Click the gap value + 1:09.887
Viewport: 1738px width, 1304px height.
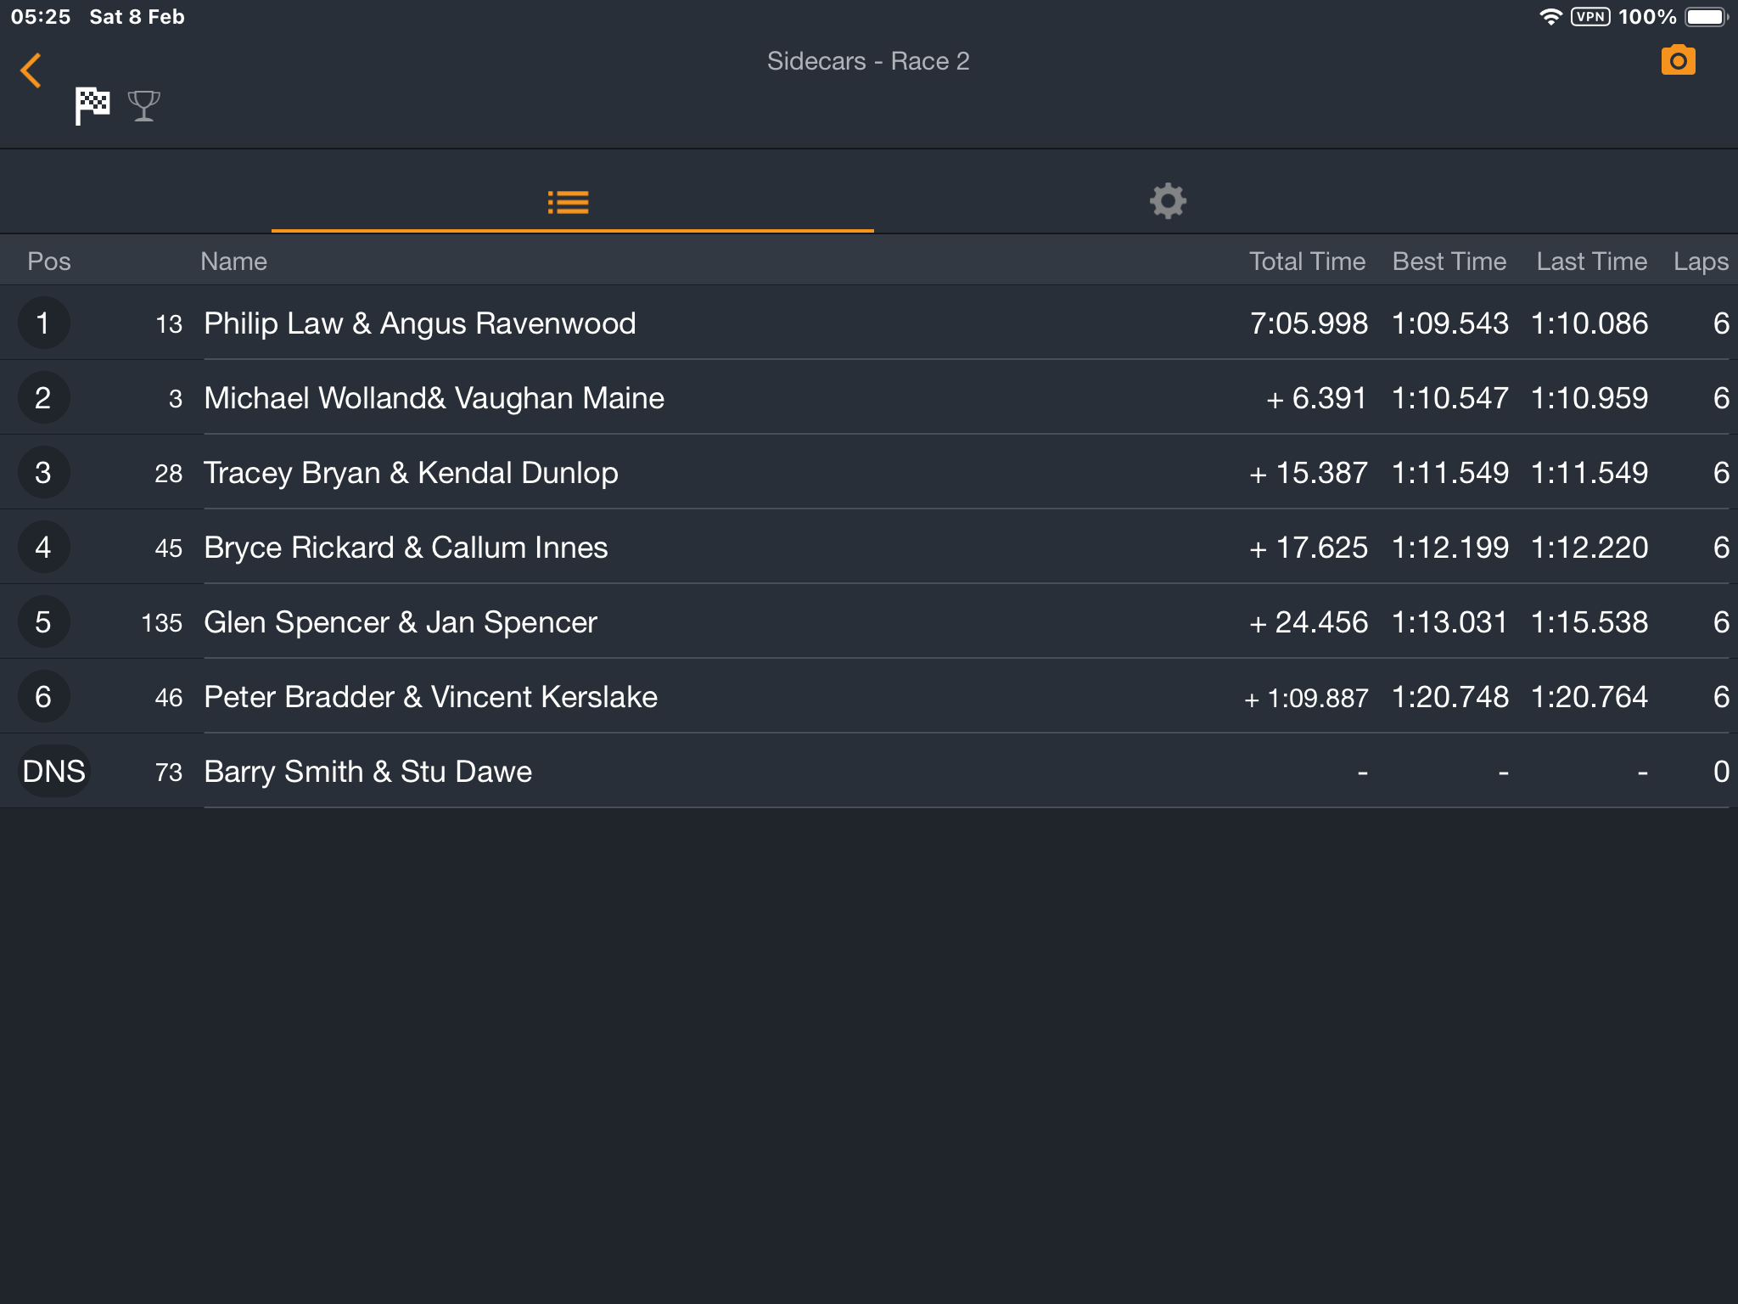pos(1306,698)
